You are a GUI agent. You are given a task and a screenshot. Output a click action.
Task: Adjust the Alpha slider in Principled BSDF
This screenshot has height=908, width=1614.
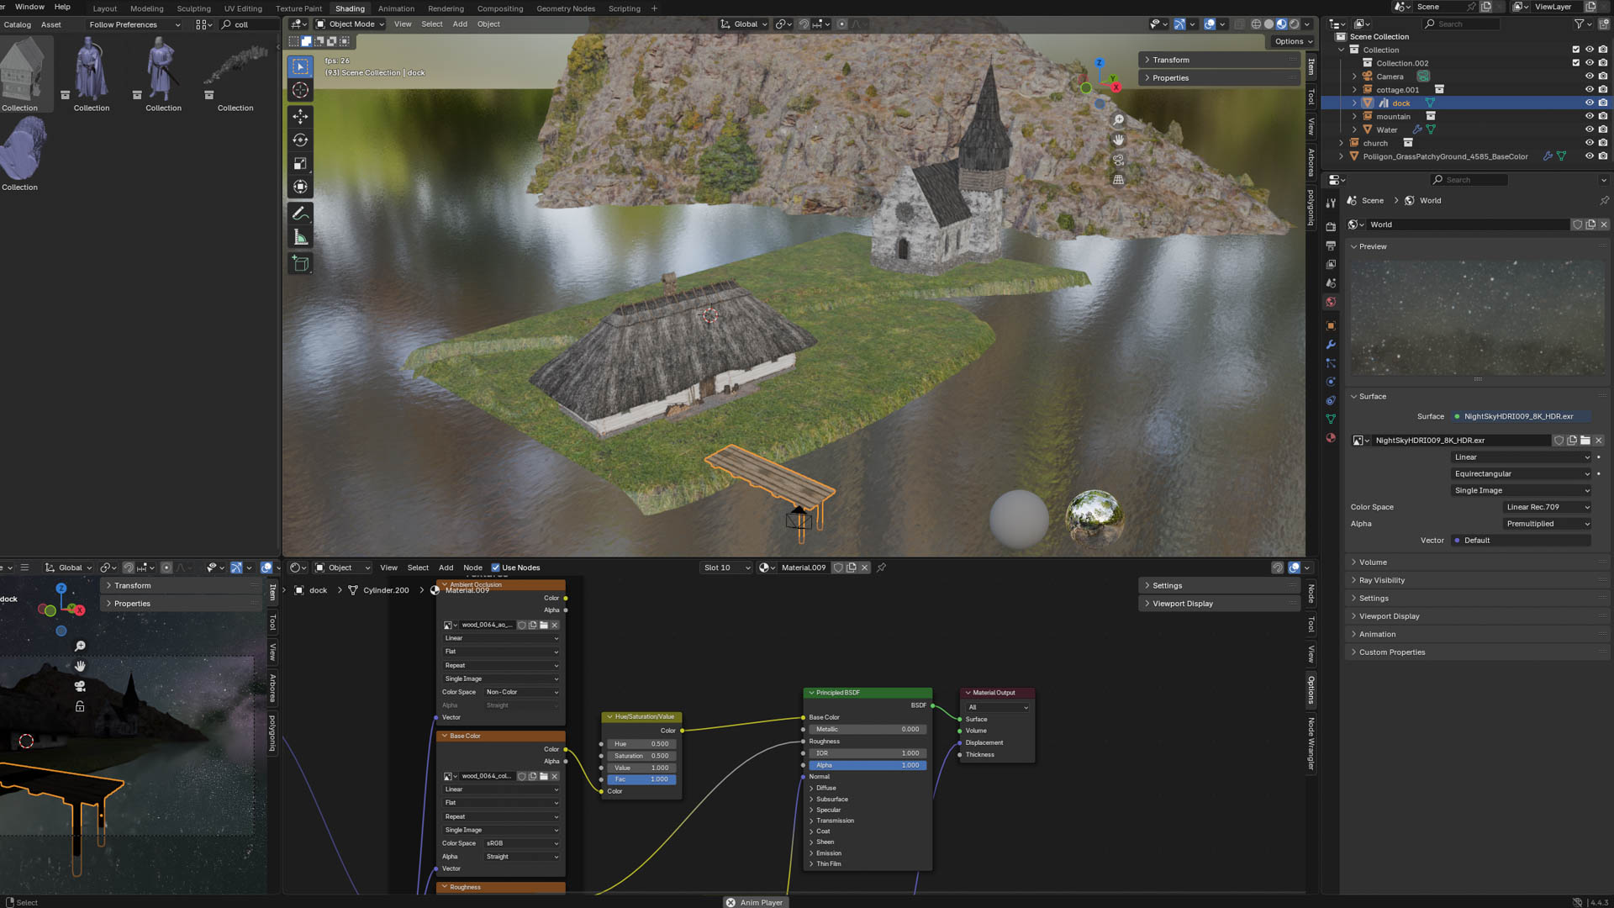click(x=867, y=765)
